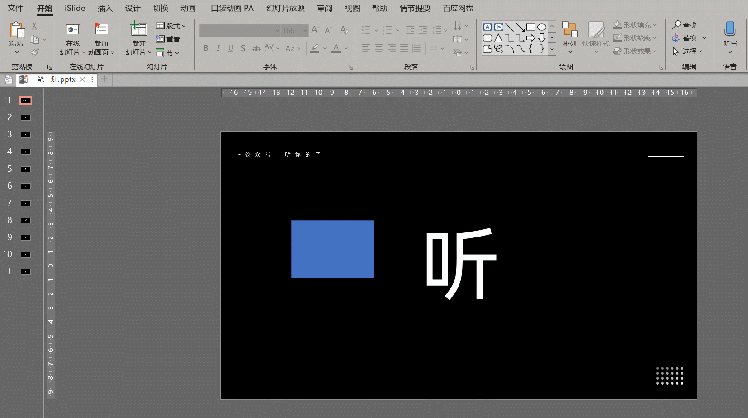Open the 版式 layout dropdown
Screen dimensions: 748x418
(x=171, y=26)
